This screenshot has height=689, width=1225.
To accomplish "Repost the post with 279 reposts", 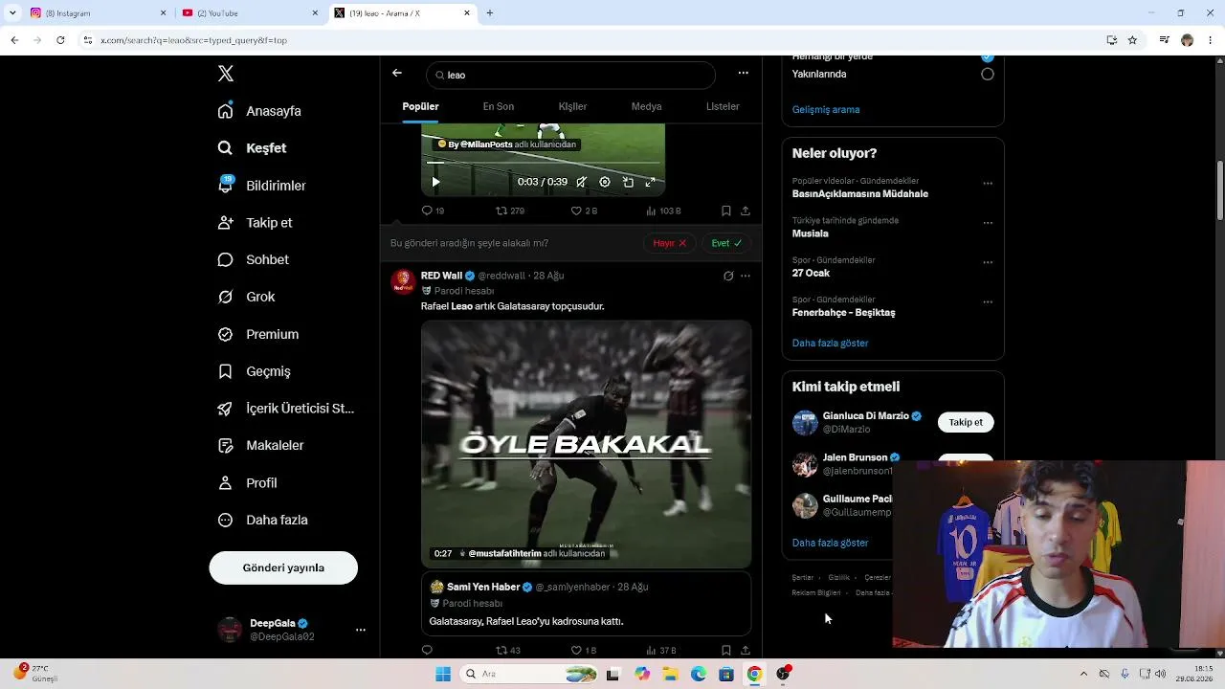I will click(x=509, y=211).
